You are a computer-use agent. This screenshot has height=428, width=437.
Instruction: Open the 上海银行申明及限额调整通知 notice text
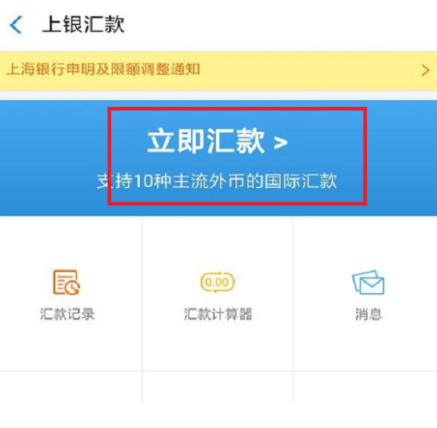[x=103, y=69]
